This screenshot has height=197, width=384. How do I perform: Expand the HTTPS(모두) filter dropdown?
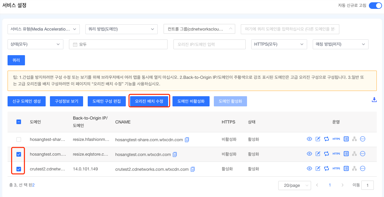(x=279, y=44)
